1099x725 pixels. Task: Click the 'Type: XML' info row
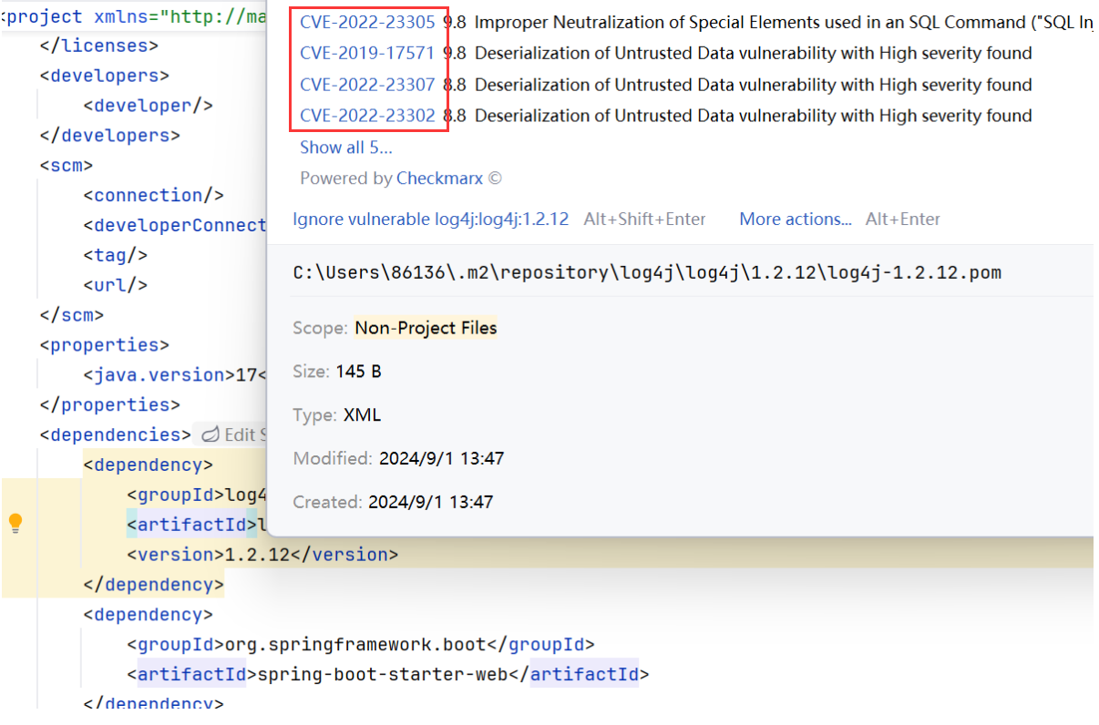tap(337, 415)
